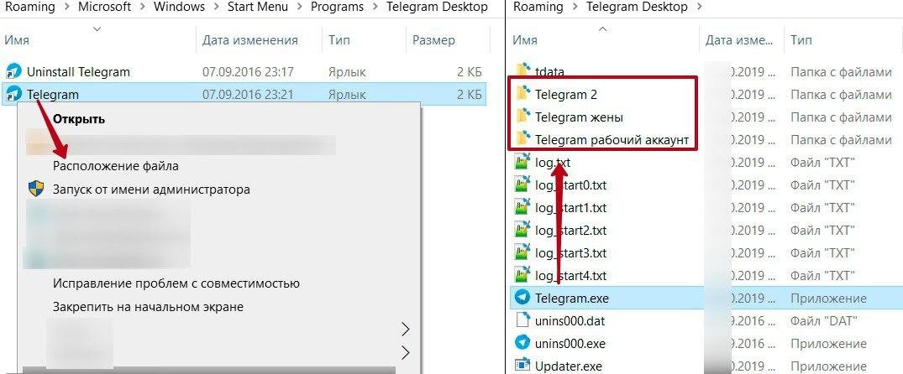This screenshot has height=374, width=903.
Task: Click the administrator shield icon in menu
Action: [36, 189]
